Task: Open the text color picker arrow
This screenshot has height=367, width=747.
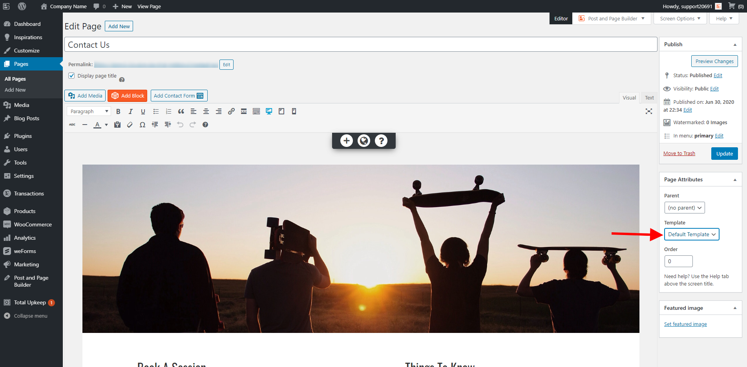Action: click(105, 125)
